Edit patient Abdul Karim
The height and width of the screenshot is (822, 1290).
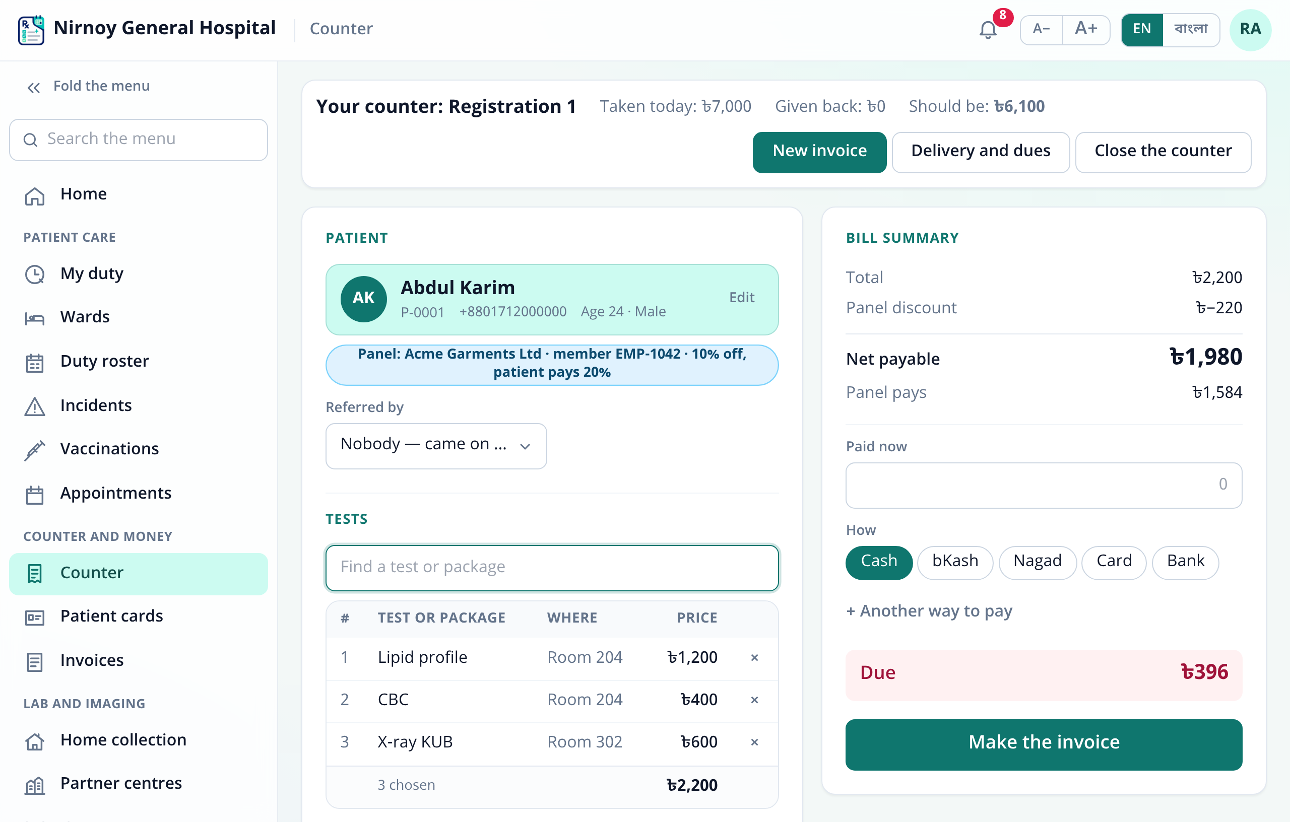pyautogui.click(x=741, y=297)
